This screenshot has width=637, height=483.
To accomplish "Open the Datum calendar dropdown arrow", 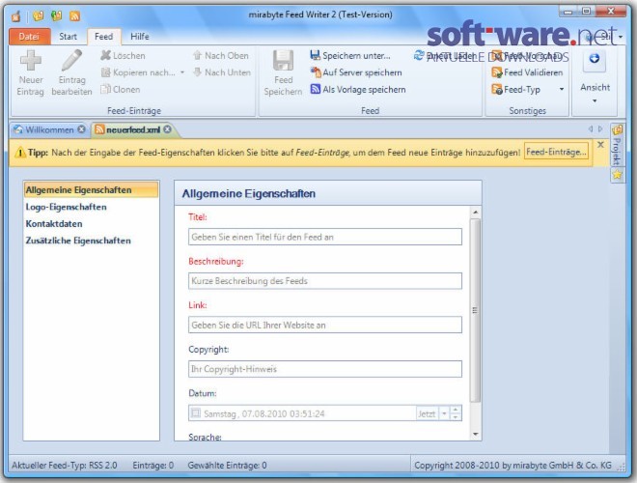I will coord(444,413).
